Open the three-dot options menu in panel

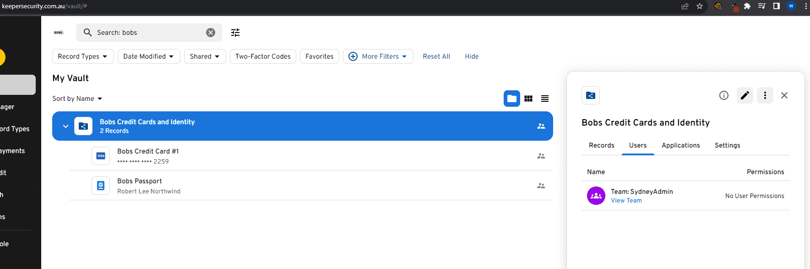click(765, 95)
